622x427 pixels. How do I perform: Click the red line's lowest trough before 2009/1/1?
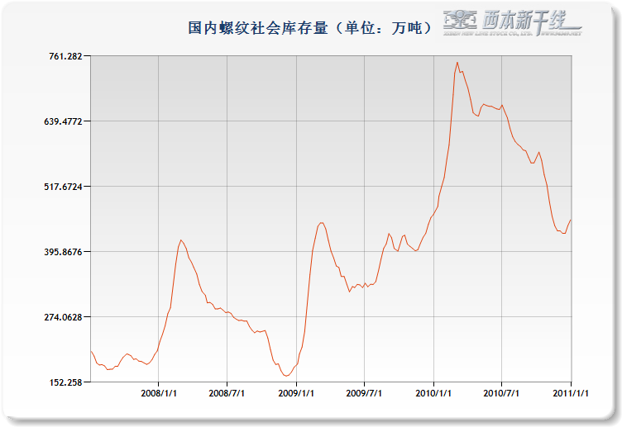[287, 376]
